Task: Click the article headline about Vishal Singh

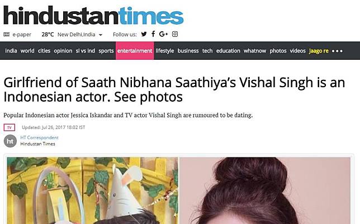Action: 174,89
